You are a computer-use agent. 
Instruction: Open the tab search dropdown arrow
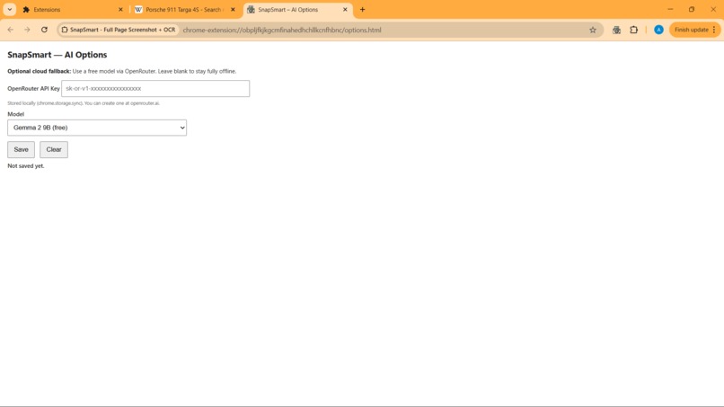point(10,9)
